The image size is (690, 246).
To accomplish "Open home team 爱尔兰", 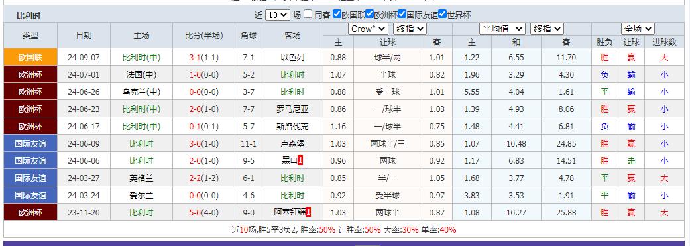I will (x=141, y=196).
